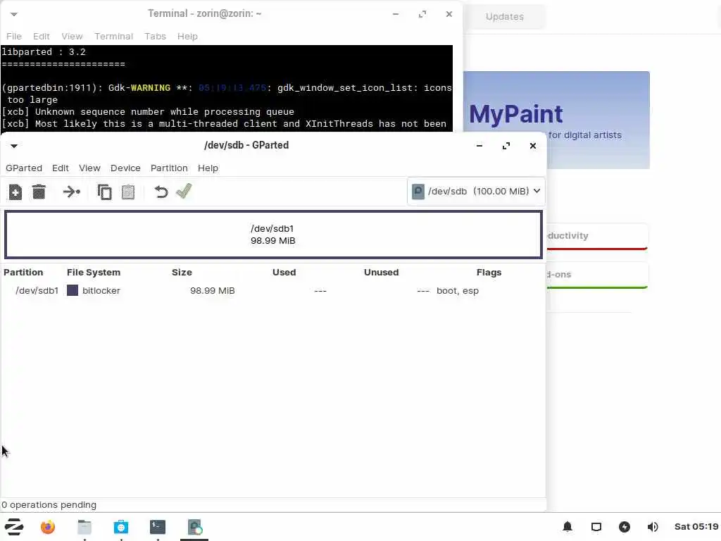
Task: Click the Copy partition icon
Action: click(x=104, y=192)
